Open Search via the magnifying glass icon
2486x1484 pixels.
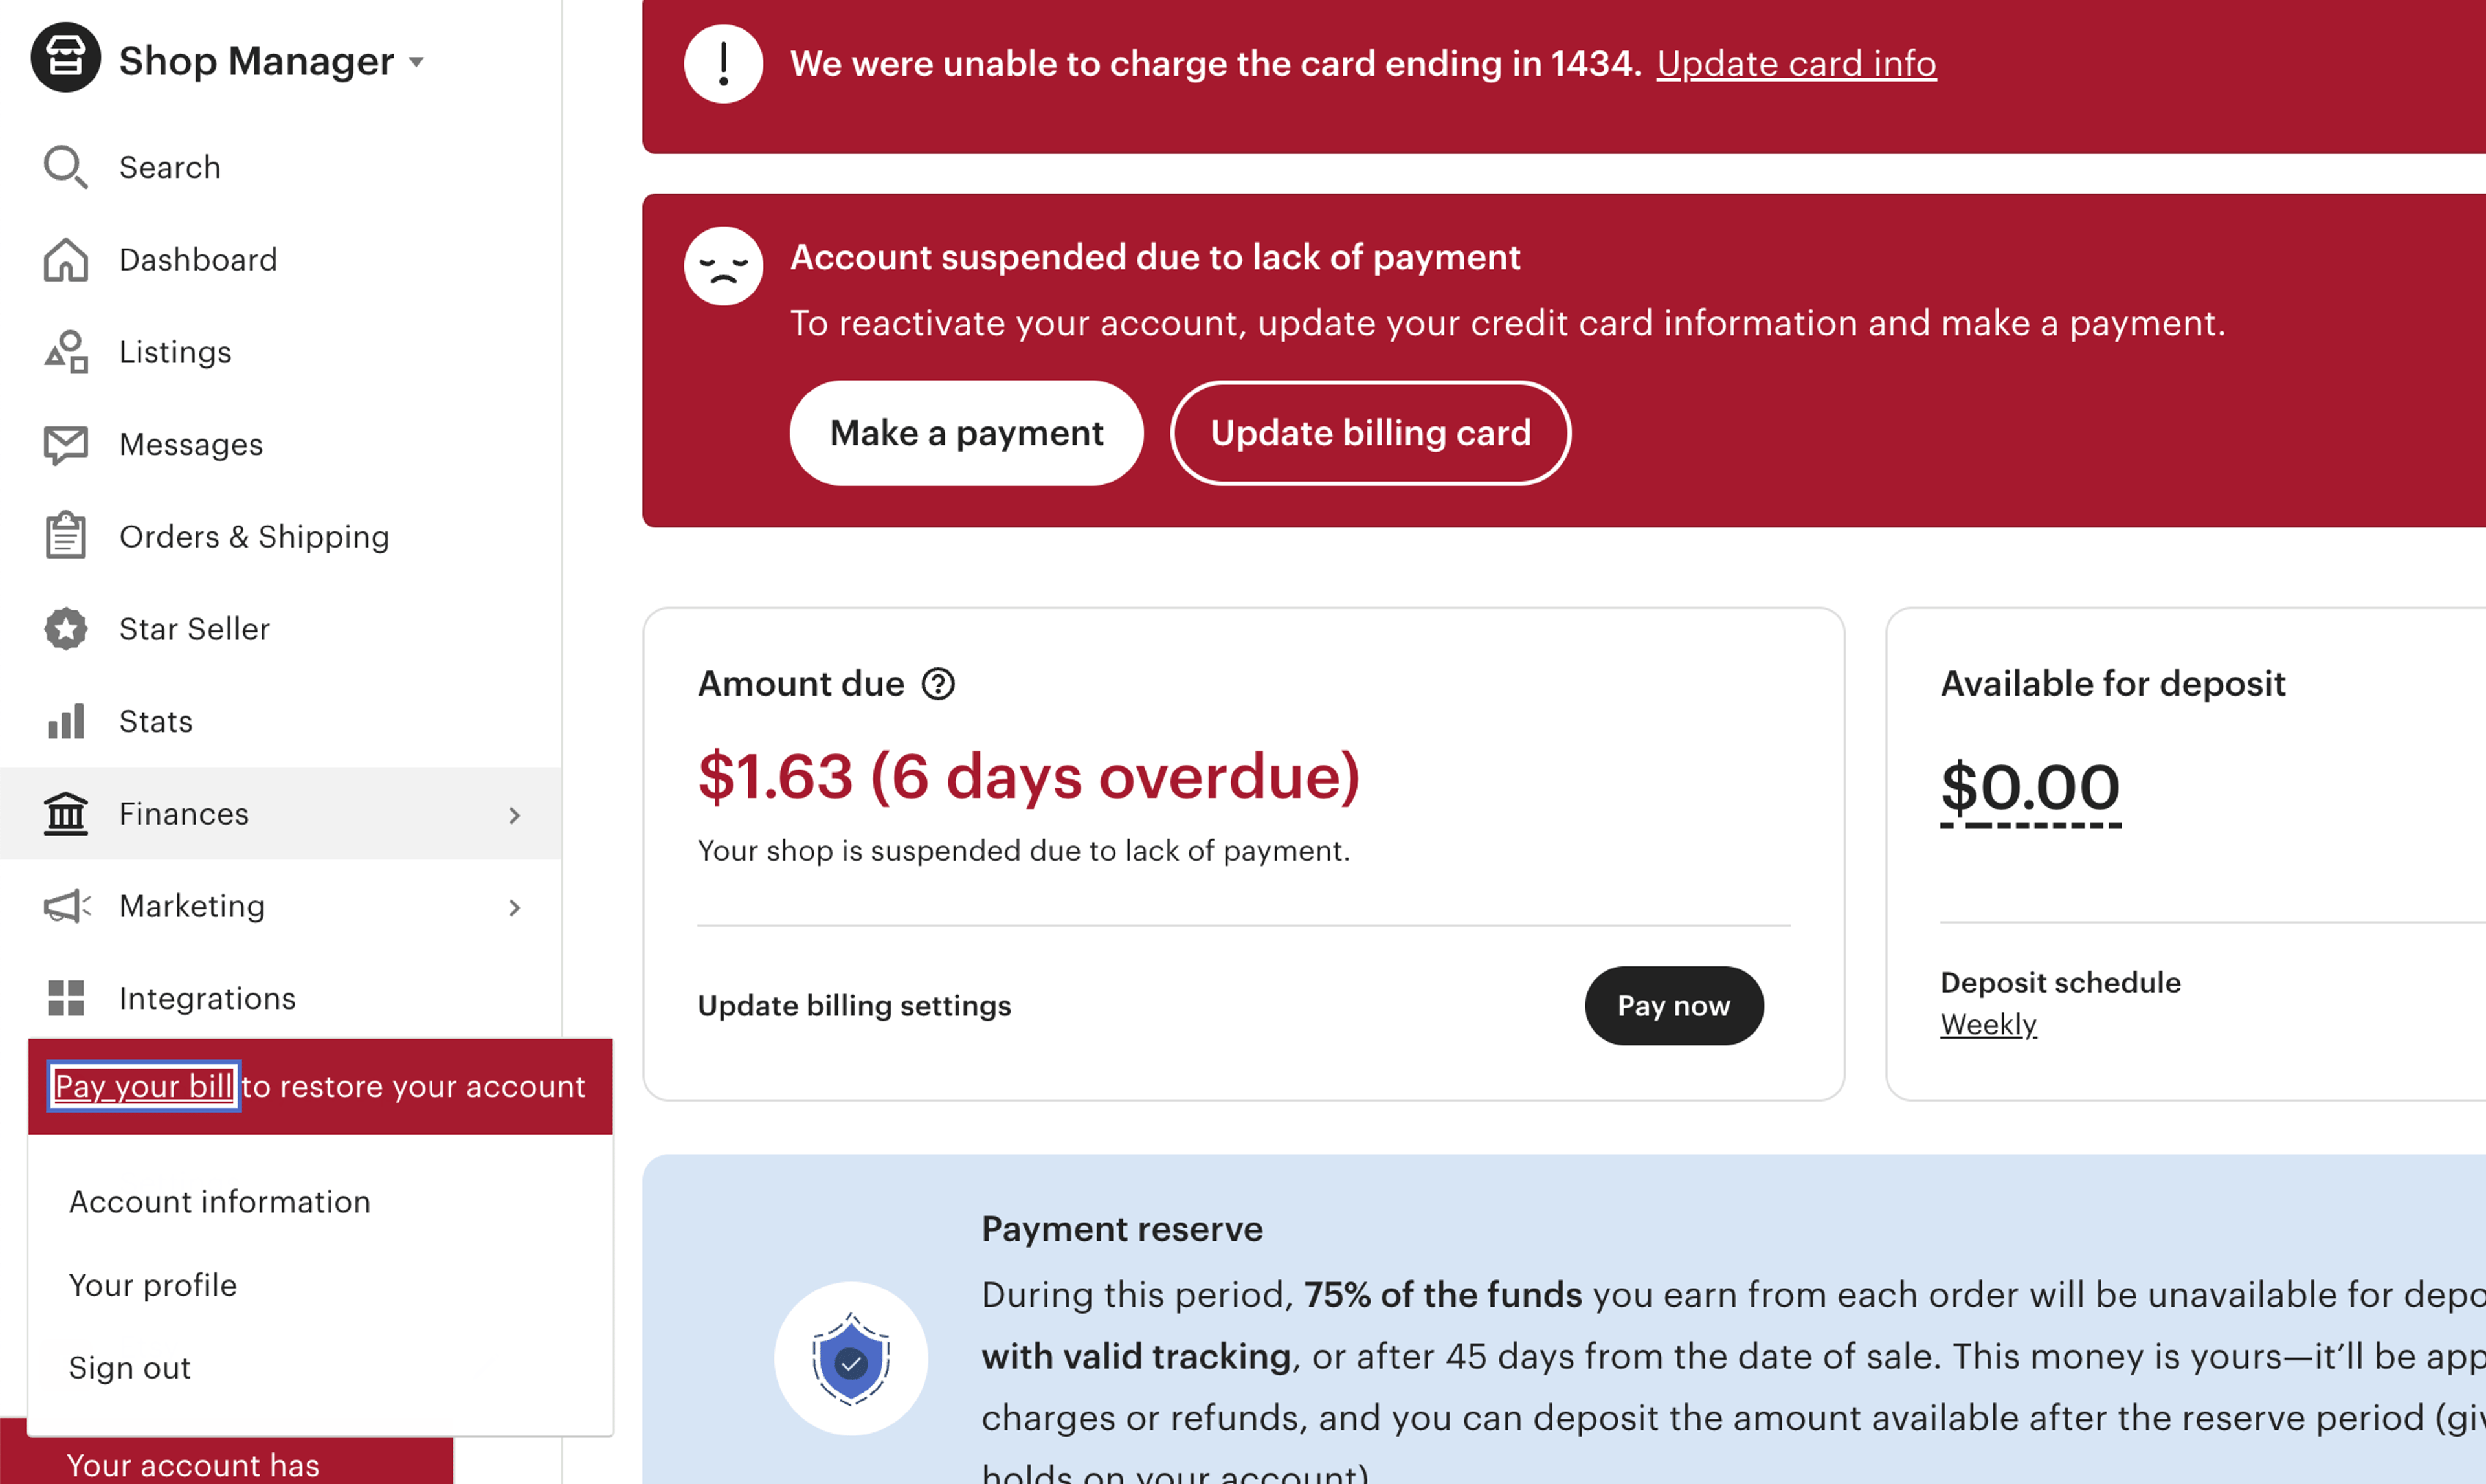[x=65, y=167]
